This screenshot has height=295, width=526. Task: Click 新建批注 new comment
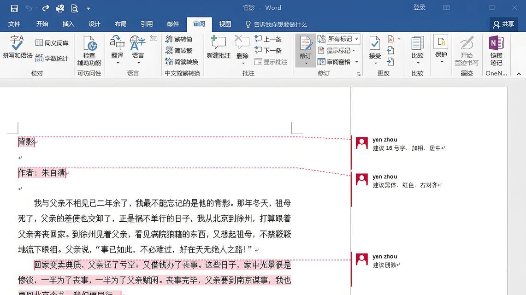(219, 47)
